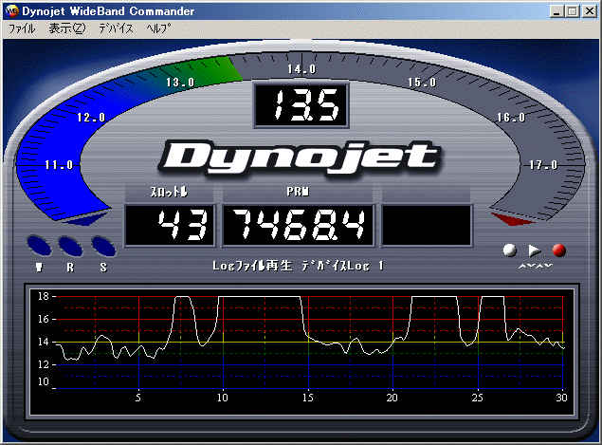Image resolution: width=602 pixels, height=445 pixels.
Task: Click the white round stop button
Action: [510, 250]
